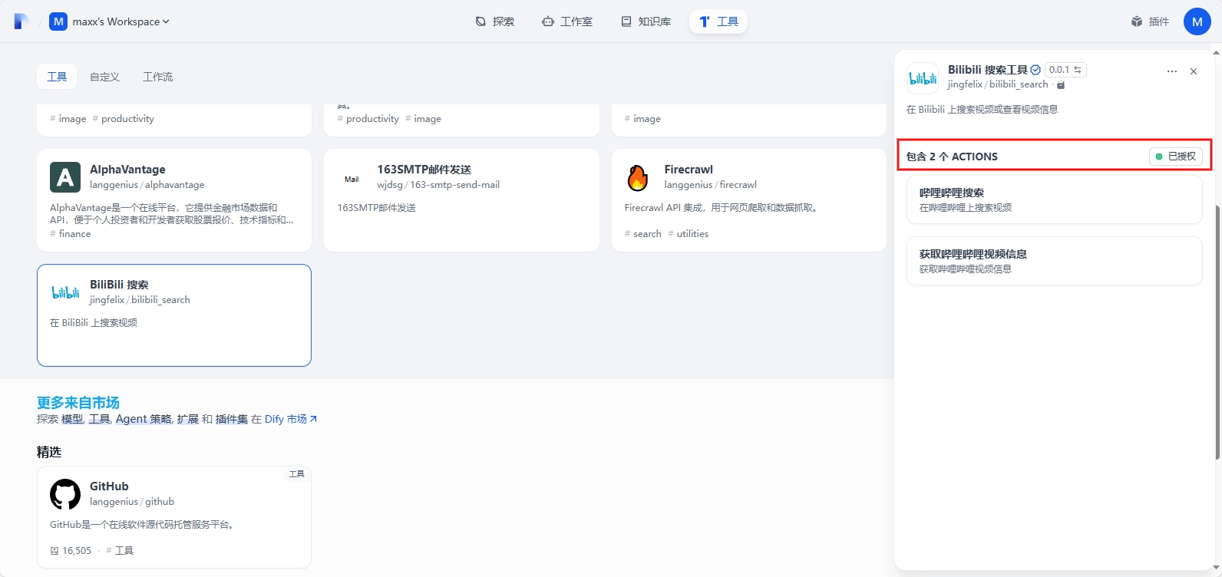1222x577 pixels.
Task: Open the 163SMTP邮件发送 card title
Action: pos(424,170)
